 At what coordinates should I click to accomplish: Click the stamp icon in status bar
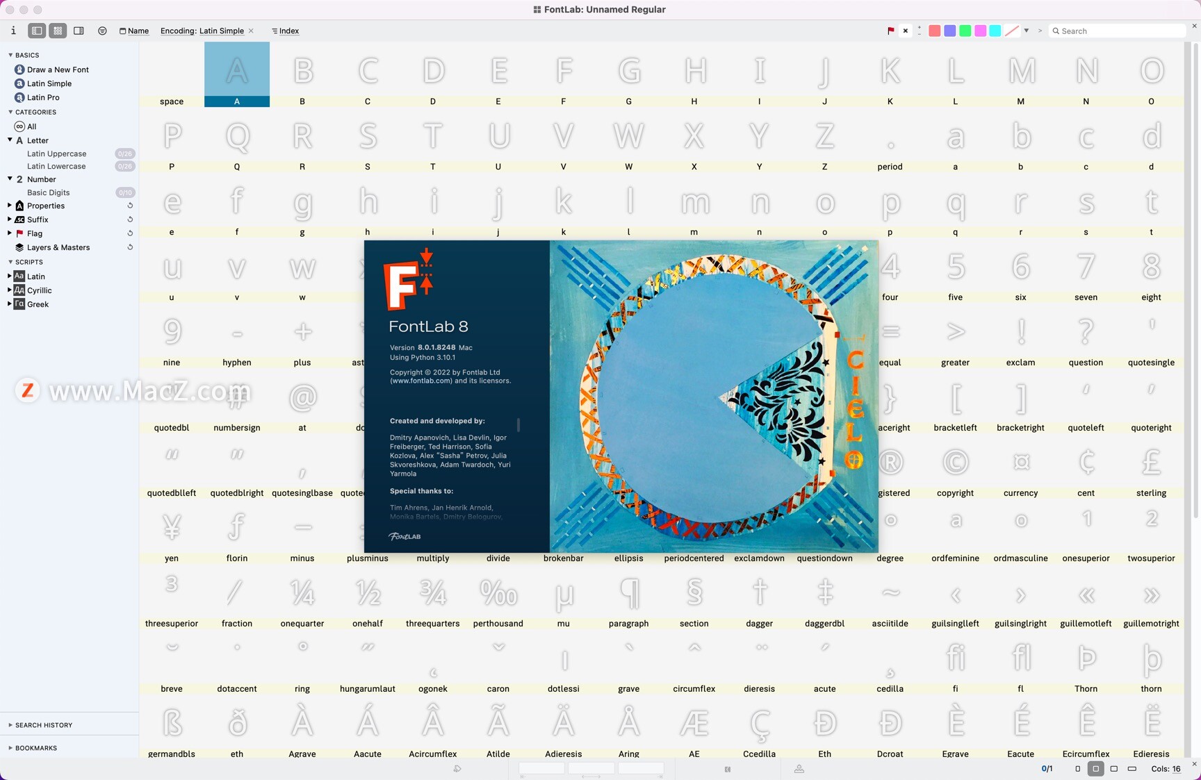click(799, 769)
